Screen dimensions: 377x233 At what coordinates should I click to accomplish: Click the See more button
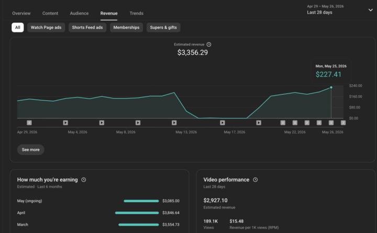pyautogui.click(x=30, y=149)
